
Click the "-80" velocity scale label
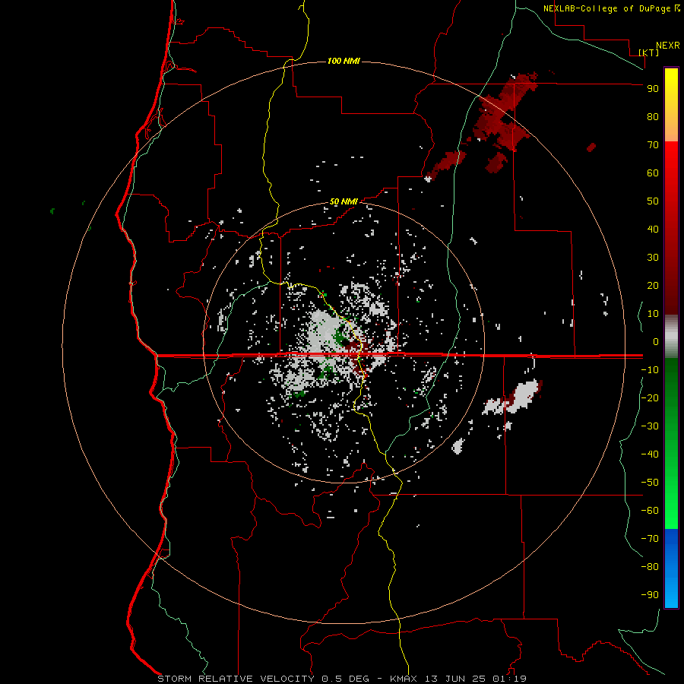point(650,567)
